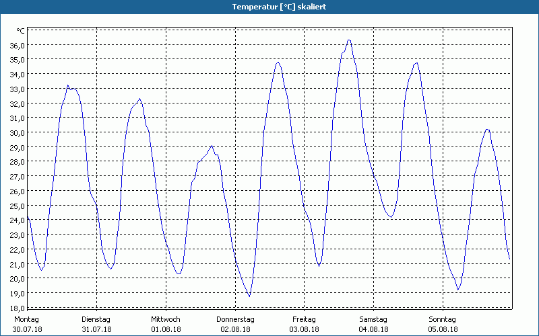Click the "Temperatur [°C] skaliert" chart title

pyautogui.click(x=269, y=7)
